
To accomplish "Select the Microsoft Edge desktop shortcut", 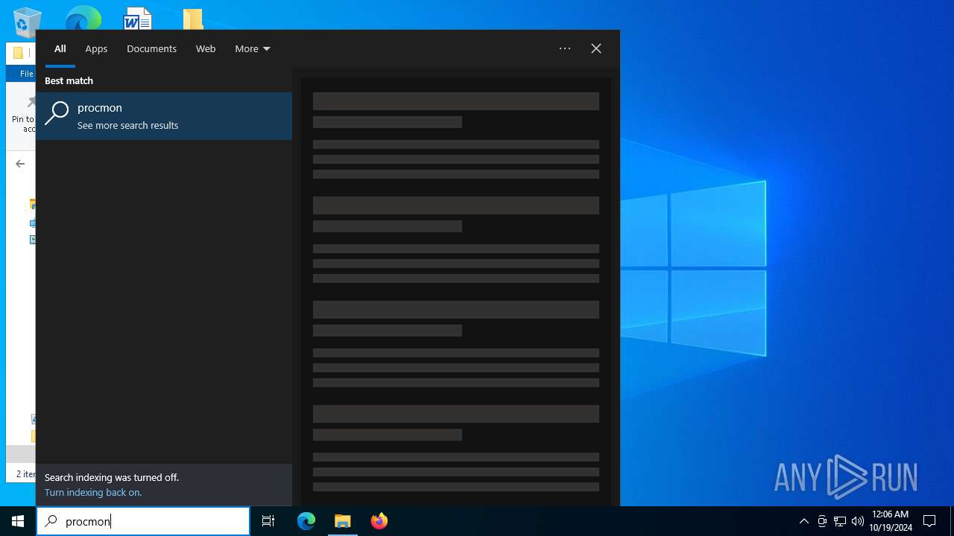I will coord(83,17).
